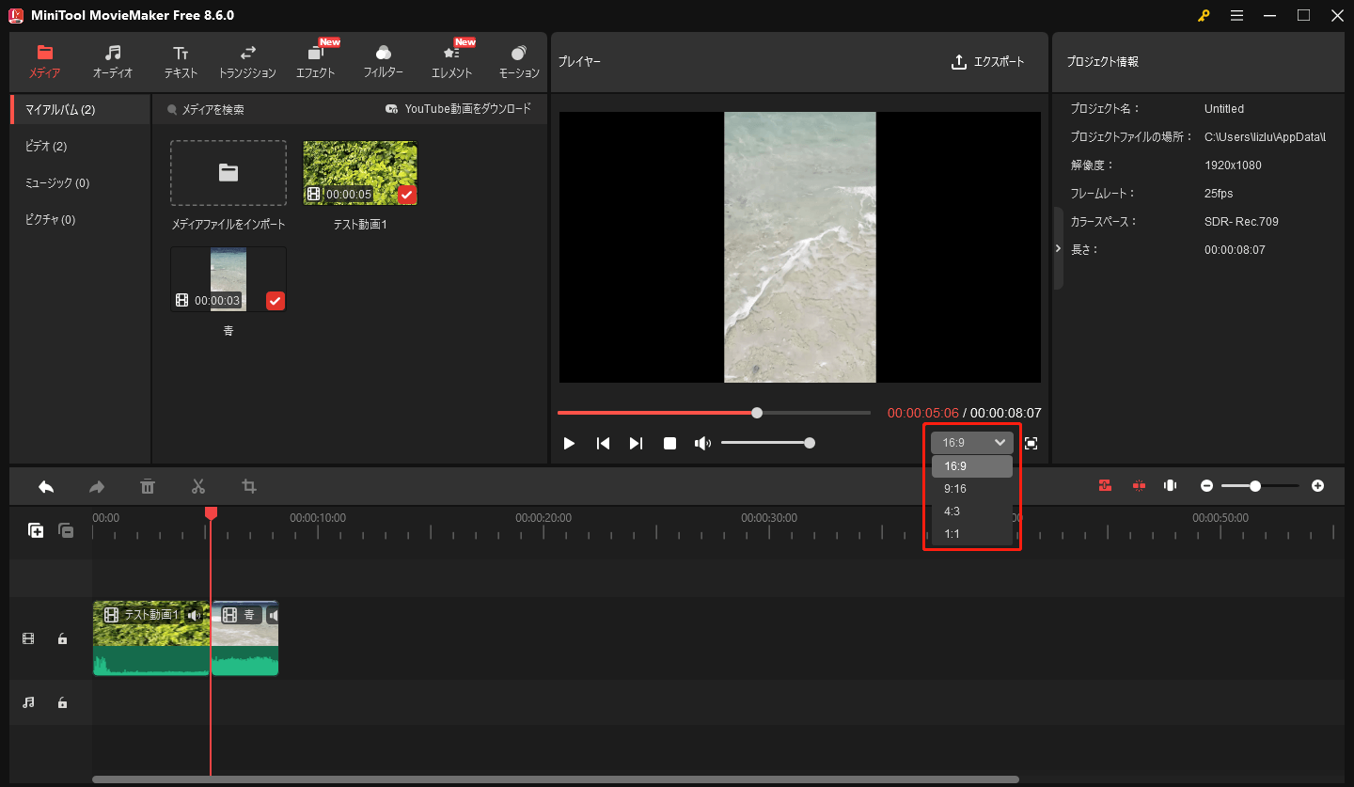Click the audio waveform display icon near zoom slider
This screenshot has width=1354, height=787.
(1170, 485)
